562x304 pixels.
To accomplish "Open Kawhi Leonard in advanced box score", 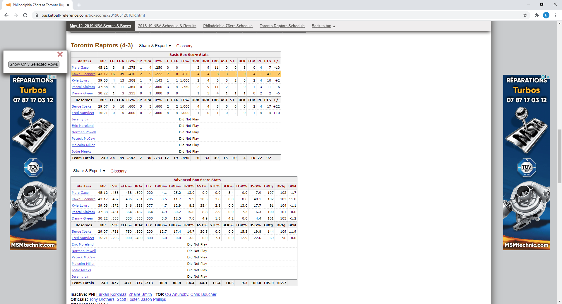I will [83, 199].
